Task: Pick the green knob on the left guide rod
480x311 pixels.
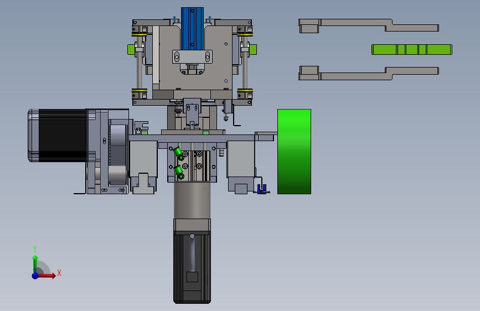Action: click(131, 50)
